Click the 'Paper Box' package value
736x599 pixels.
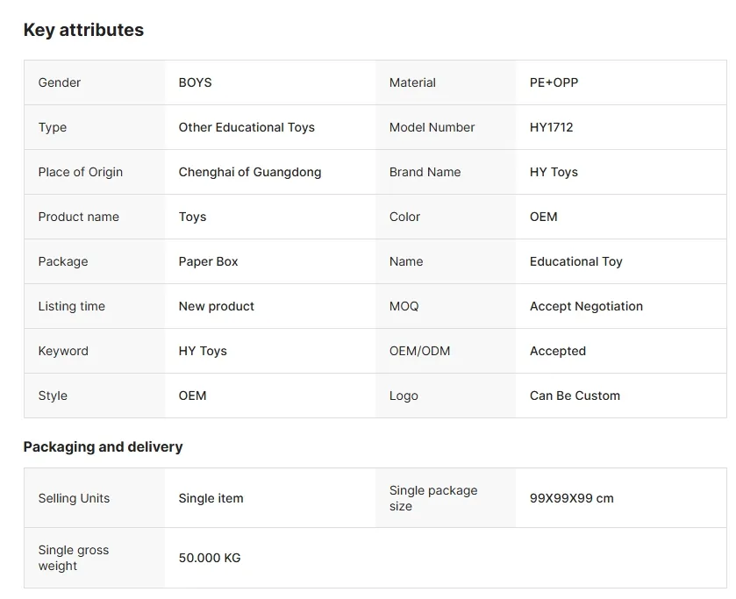click(x=208, y=261)
